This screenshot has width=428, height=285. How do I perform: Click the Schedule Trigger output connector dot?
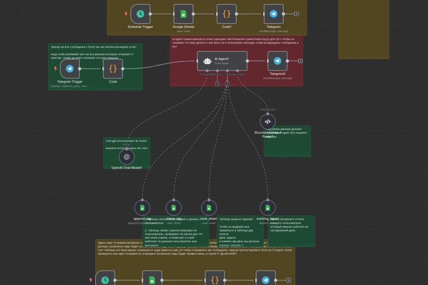(x=150, y=14)
